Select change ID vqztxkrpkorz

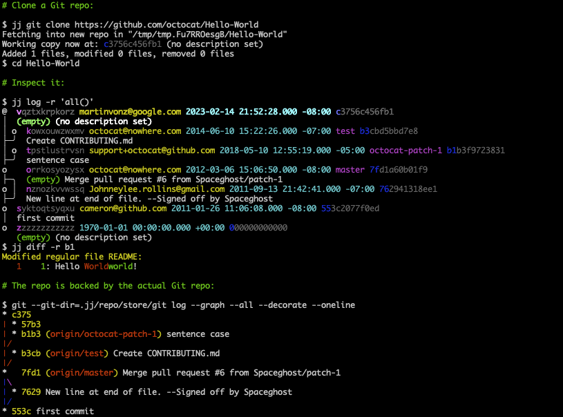point(46,112)
